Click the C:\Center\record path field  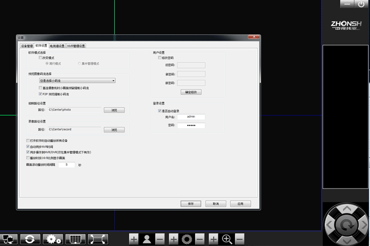74,130
